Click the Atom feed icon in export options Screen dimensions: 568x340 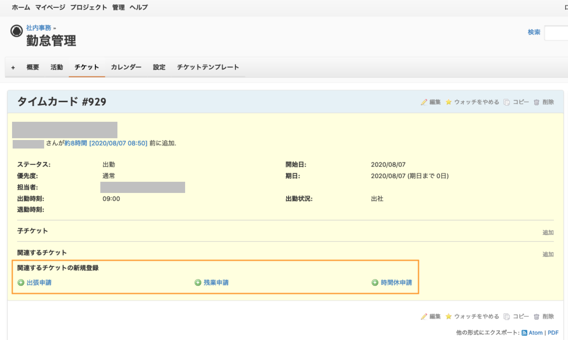point(524,333)
